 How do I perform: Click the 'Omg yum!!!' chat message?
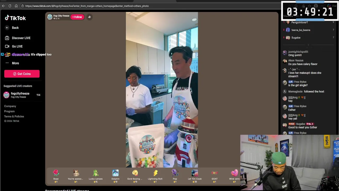point(295,55)
